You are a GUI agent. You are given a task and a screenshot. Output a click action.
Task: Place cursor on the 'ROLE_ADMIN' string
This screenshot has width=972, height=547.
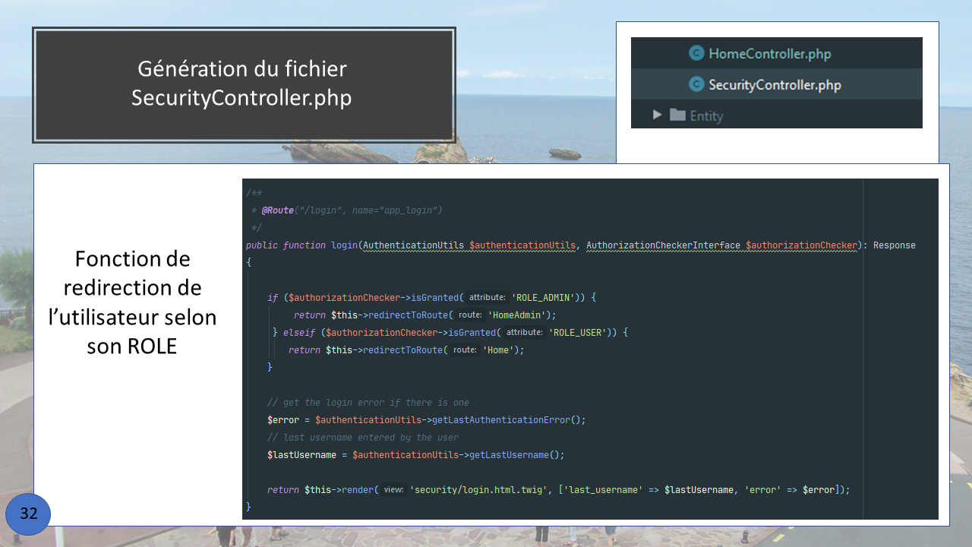coord(543,298)
